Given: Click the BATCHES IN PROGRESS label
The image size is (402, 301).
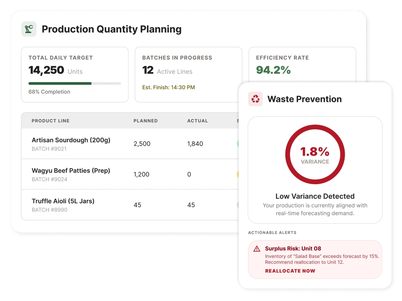Looking at the screenshot, I should pyautogui.click(x=177, y=58).
